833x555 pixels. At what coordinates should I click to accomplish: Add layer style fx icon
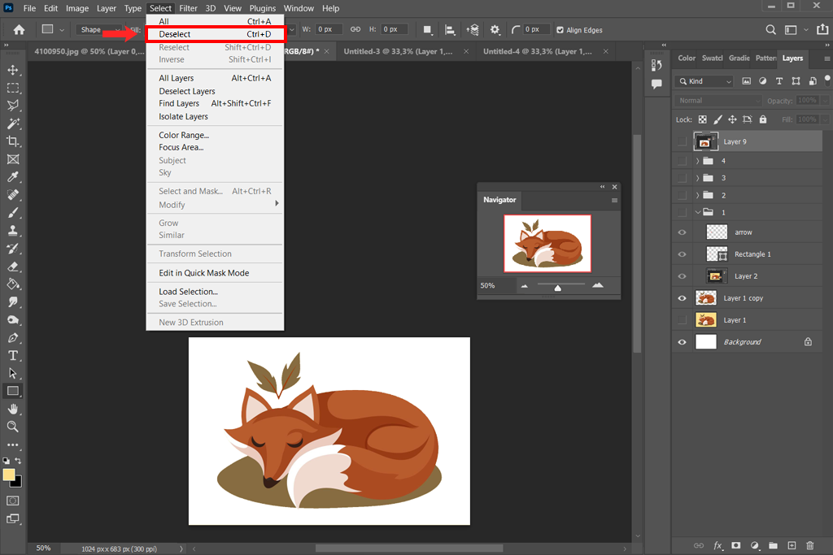click(x=717, y=545)
